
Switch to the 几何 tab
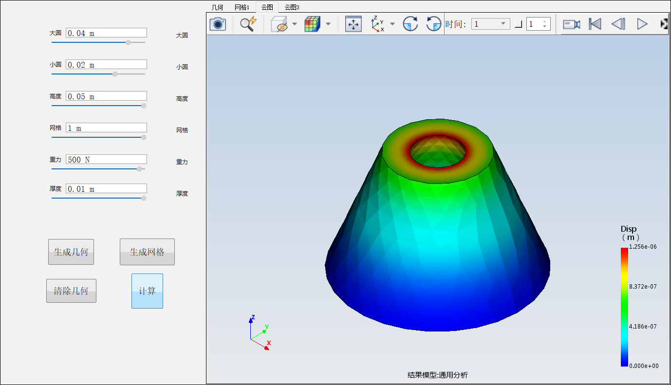pos(217,7)
